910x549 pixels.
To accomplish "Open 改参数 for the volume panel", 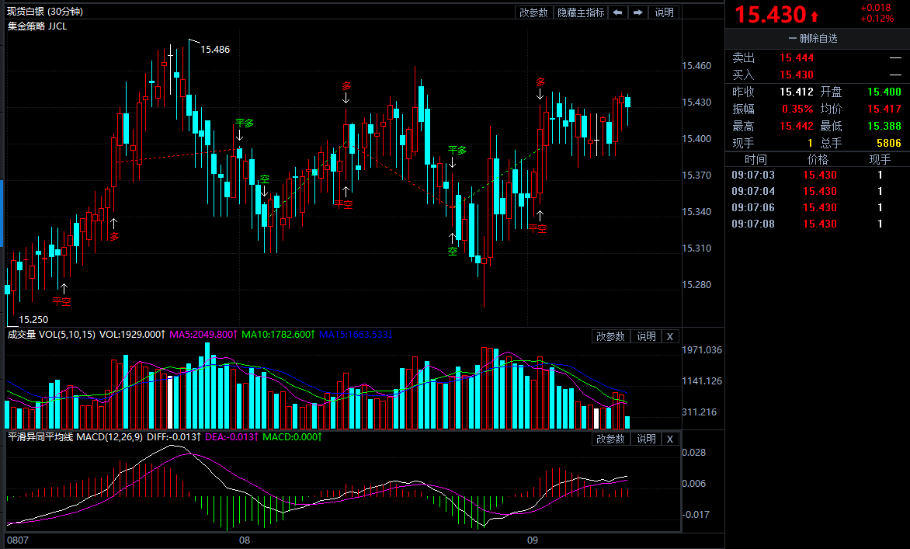I will (610, 336).
